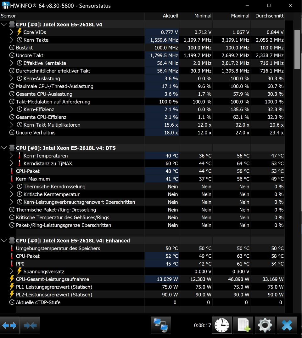Click the thermometer icon beside CPU-Paket under DTS
The height and width of the screenshot is (338, 302).
tap(12, 171)
